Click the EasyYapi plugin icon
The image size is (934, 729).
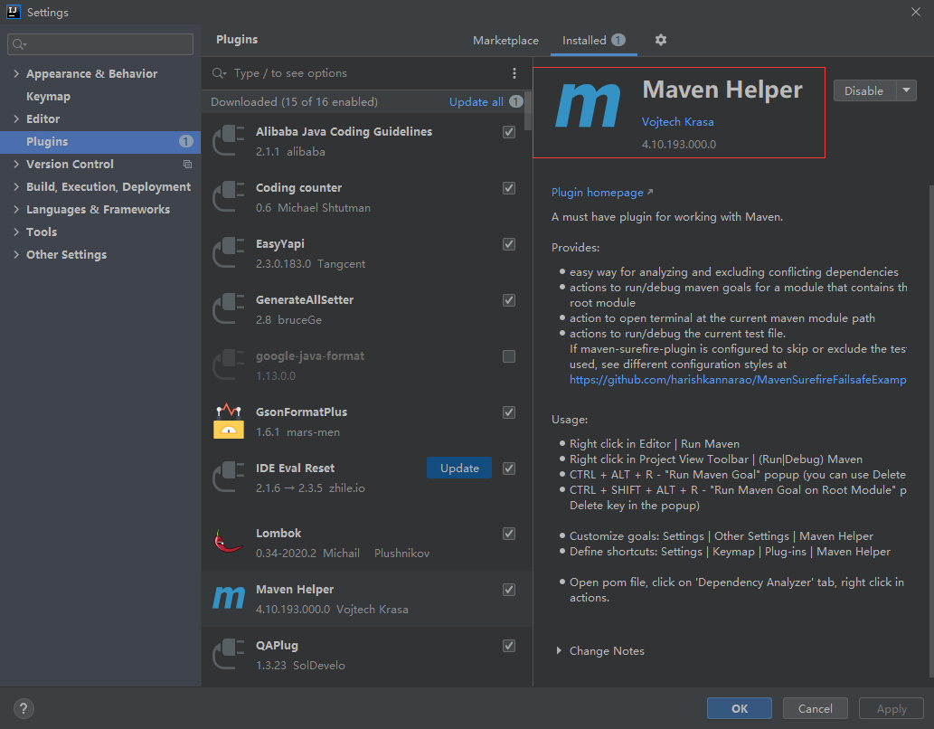coord(229,252)
